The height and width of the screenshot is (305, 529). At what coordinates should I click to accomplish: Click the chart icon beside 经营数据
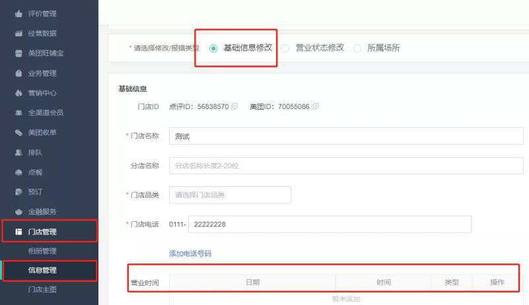(18, 34)
